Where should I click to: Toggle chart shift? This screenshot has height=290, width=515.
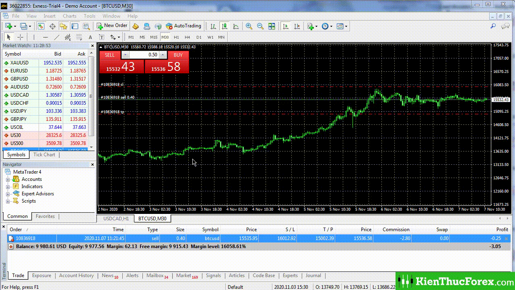(x=297, y=26)
